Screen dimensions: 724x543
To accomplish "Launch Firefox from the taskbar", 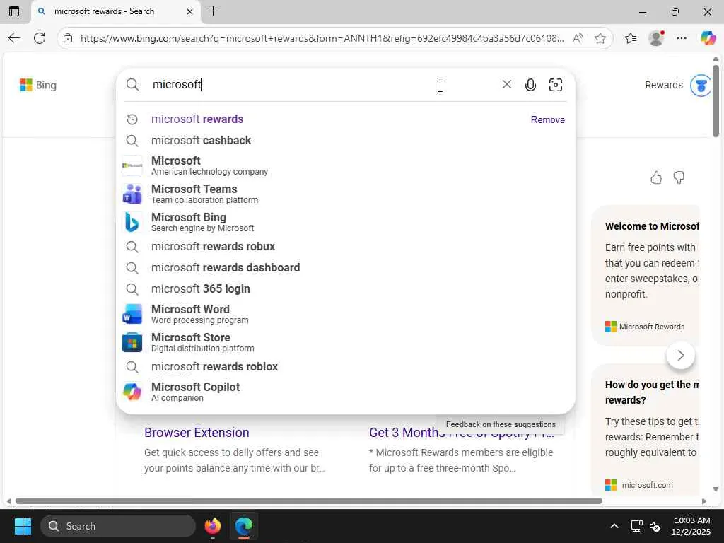I will coord(212,526).
